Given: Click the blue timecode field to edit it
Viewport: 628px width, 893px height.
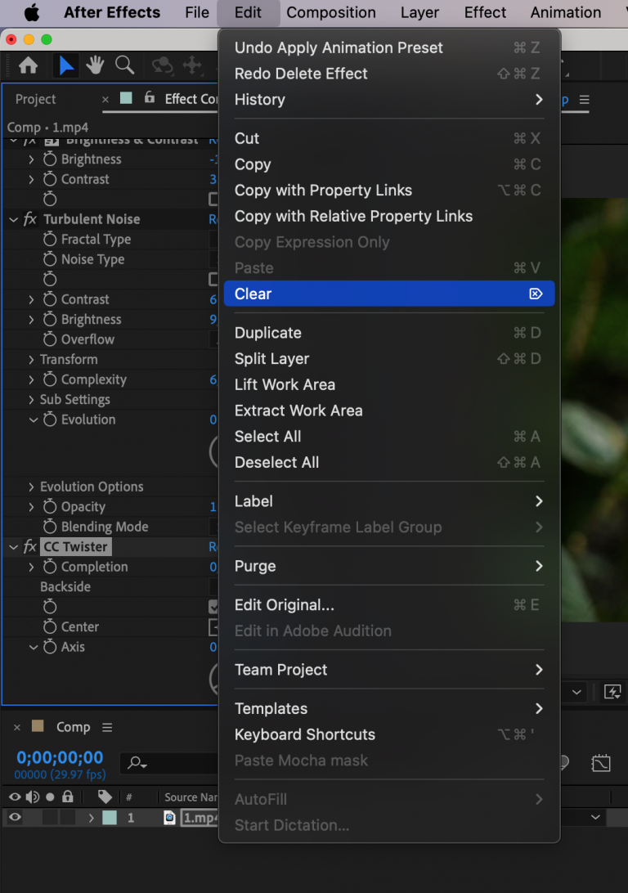Looking at the screenshot, I should pos(59,757).
